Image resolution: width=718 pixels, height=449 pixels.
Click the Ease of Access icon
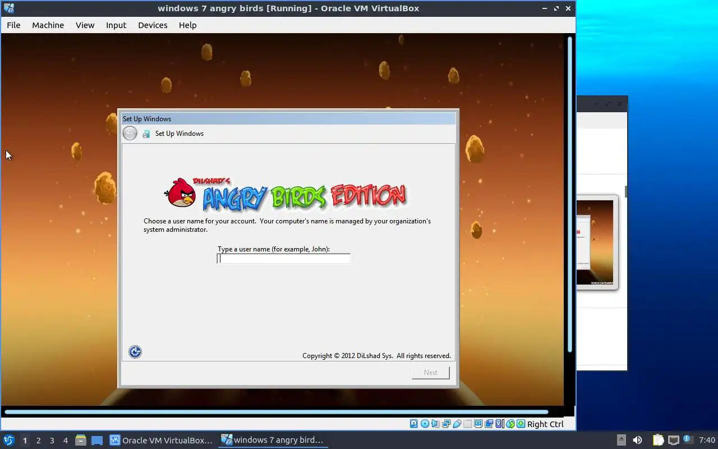pos(135,352)
